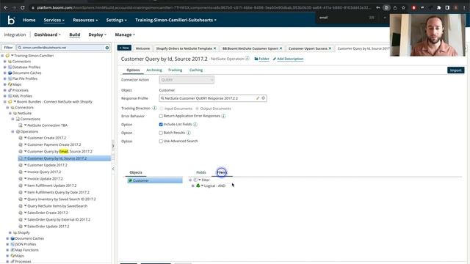This screenshot has height=264, width=470.
Task: Expand the JSON Profiles folder
Action: (x=7, y=244)
